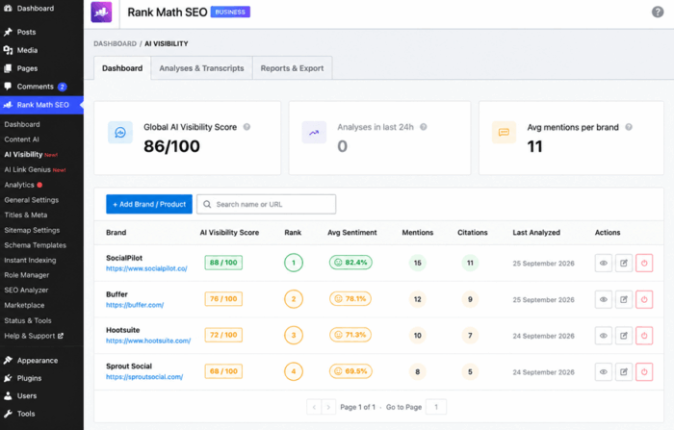Toggle power button for Hootsuite row

(x=644, y=336)
